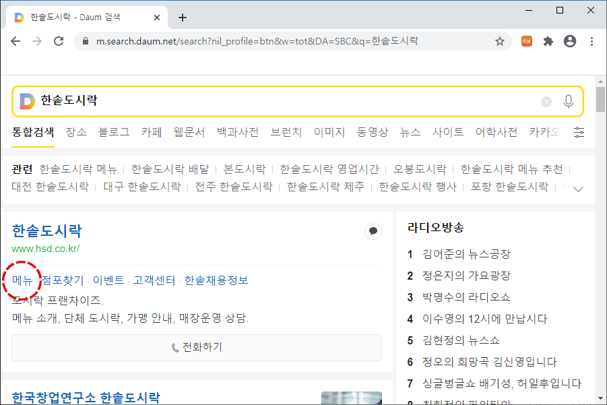607x405 pixels.
Task: Open a new browser tab
Action: (183, 18)
